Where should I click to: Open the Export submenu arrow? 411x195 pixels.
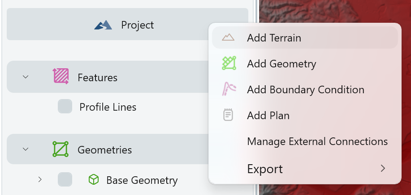[383, 168]
